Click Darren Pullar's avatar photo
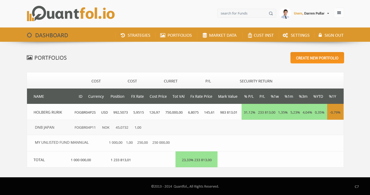Viewport: 370px width, 195px height. pos(285,13)
